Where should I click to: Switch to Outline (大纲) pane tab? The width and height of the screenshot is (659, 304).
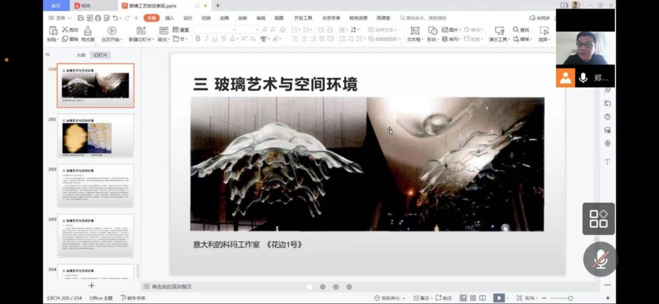(81, 55)
